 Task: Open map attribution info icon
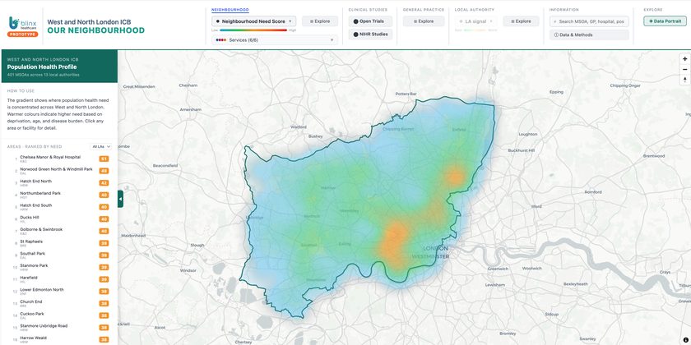tap(686, 339)
